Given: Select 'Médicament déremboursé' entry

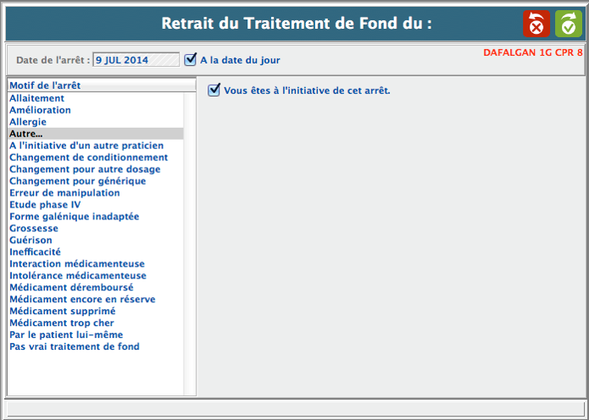Looking at the screenshot, I should (x=71, y=288).
